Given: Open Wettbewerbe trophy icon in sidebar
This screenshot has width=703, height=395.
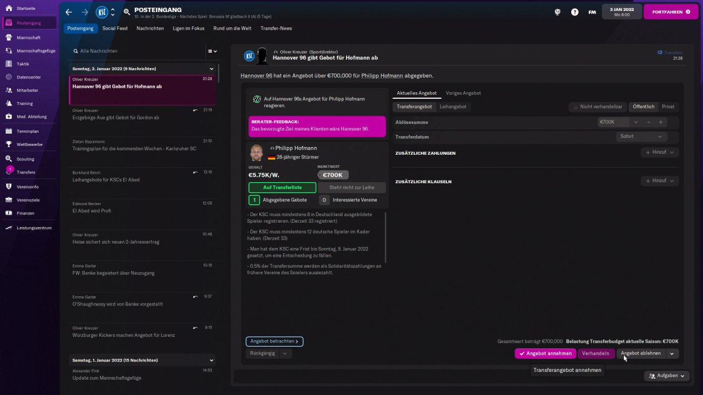Looking at the screenshot, I should 9,144.
